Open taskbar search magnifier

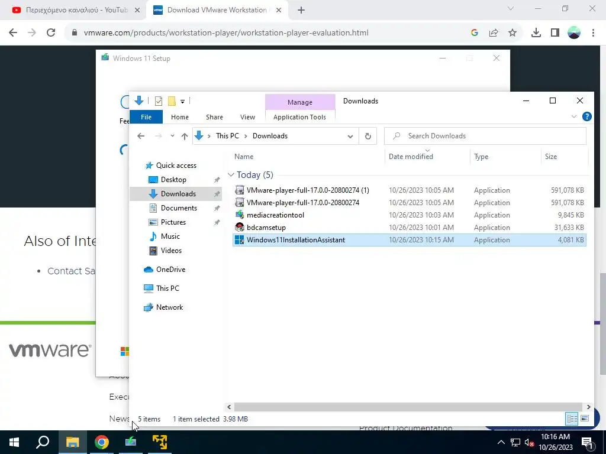43,442
